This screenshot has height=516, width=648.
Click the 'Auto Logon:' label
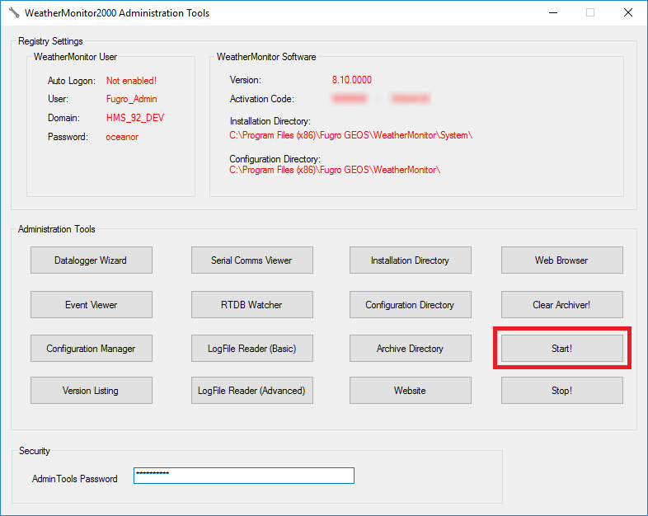point(72,81)
